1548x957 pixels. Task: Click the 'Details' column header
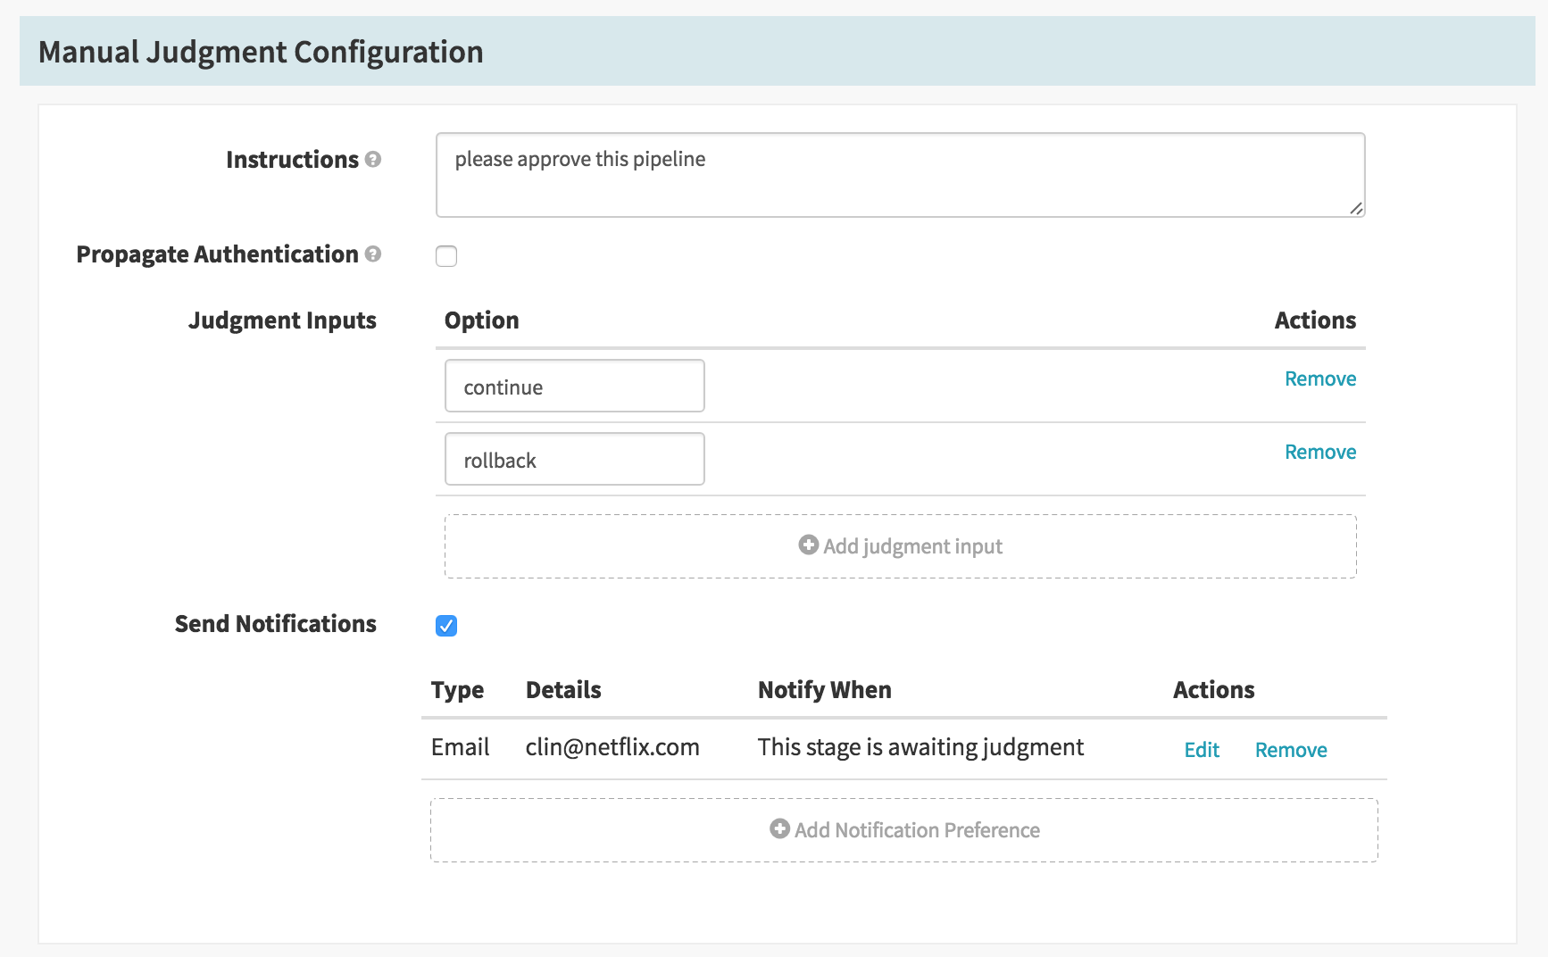click(563, 690)
